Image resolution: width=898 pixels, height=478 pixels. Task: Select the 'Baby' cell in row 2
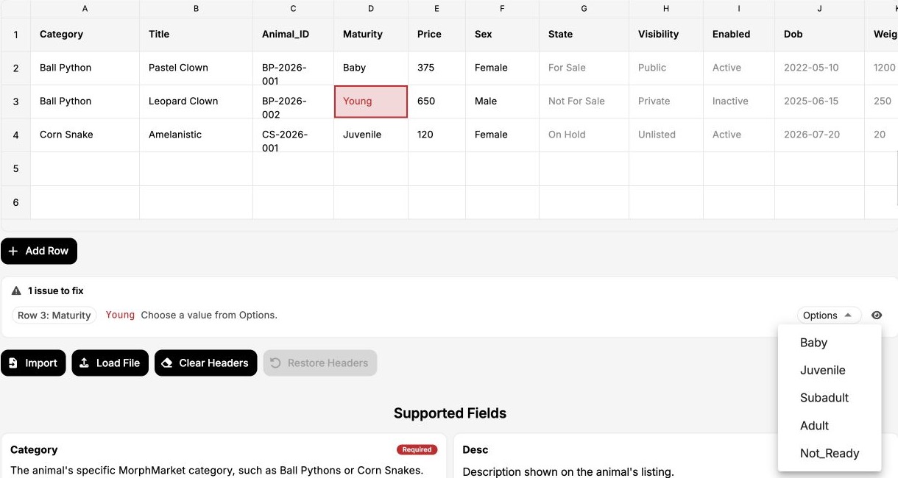pyautogui.click(x=371, y=68)
